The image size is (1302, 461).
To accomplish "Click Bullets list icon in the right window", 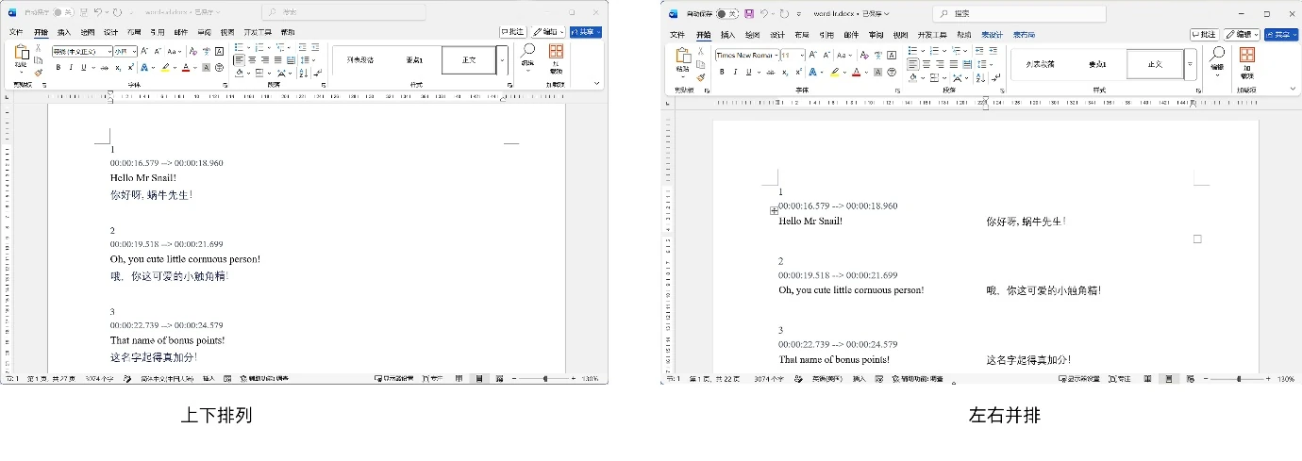I will [x=911, y=51].
